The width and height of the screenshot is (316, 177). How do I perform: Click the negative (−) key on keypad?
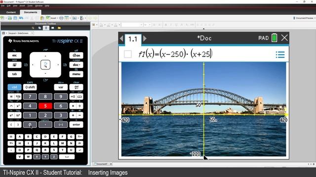61,124
